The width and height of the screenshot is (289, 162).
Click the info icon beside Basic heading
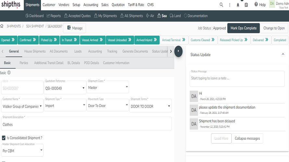[x=9, y=73]
